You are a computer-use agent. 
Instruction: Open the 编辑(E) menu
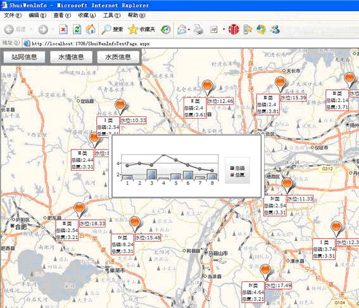(37, 15)
